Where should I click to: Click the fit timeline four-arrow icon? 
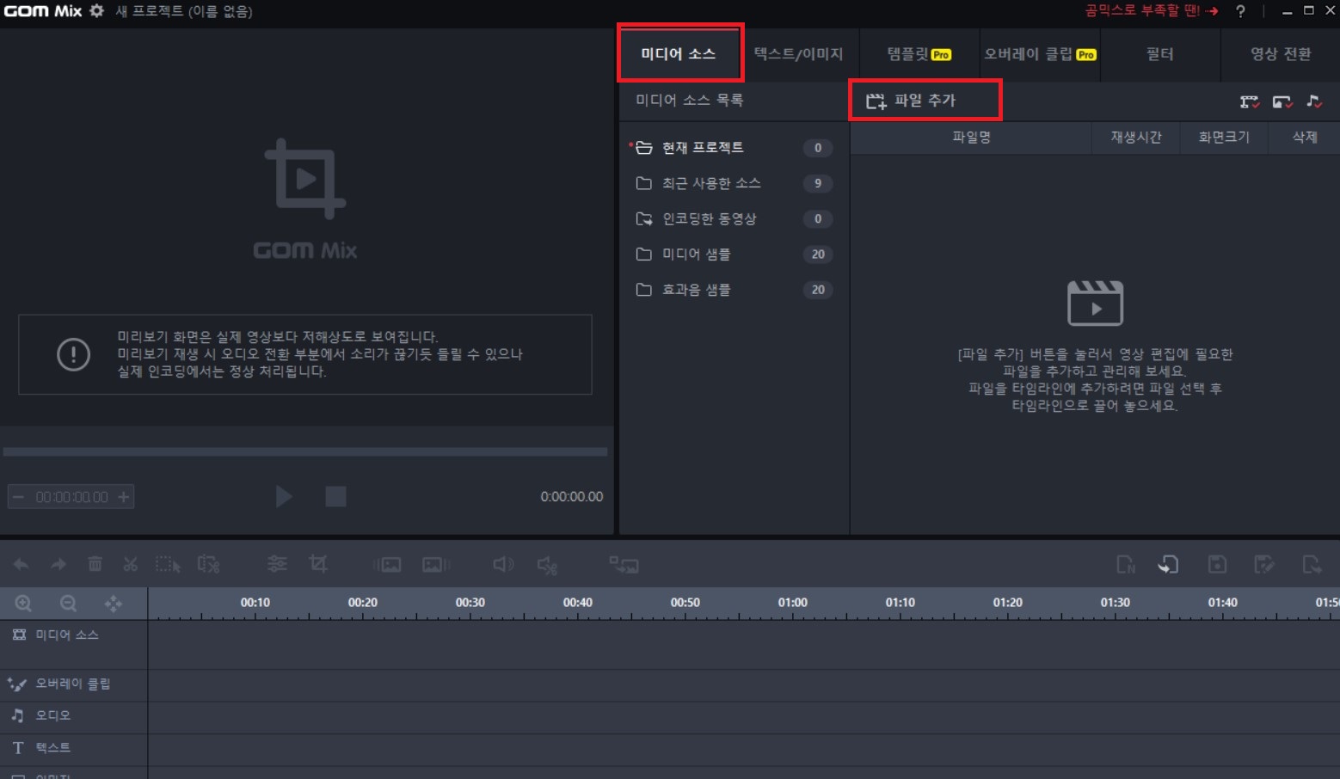(114, 604)
